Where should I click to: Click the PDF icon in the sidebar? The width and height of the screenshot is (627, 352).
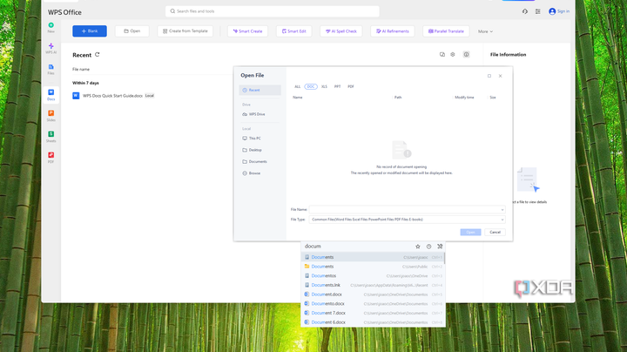click(51, 158)
